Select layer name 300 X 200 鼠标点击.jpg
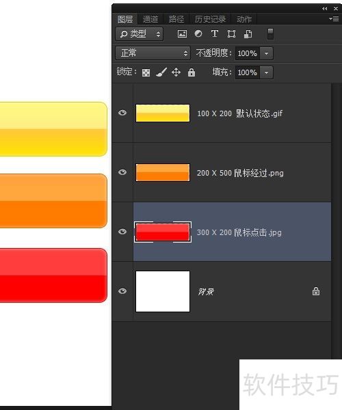Image resolution: width=342 pixels, height=410 pixels. (239, 232)
